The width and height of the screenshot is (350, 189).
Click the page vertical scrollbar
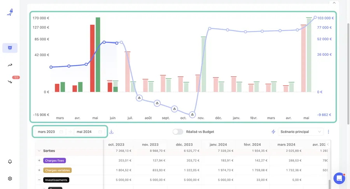[348, 73]
